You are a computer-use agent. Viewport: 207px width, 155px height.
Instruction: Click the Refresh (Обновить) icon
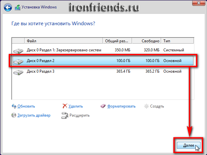14,106
